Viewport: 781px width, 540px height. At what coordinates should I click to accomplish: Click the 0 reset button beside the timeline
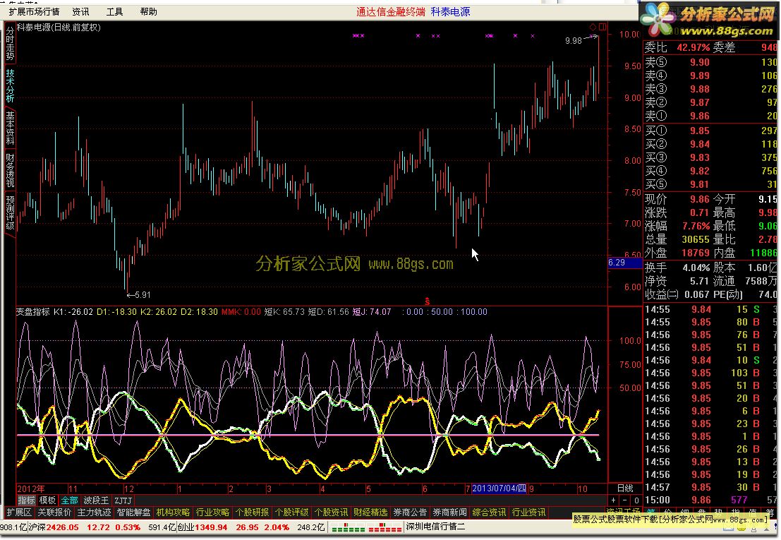(636, 500)
